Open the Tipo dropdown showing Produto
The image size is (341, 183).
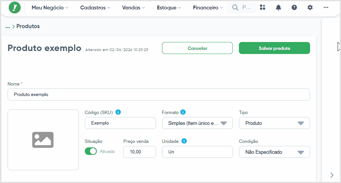[274, 123]
